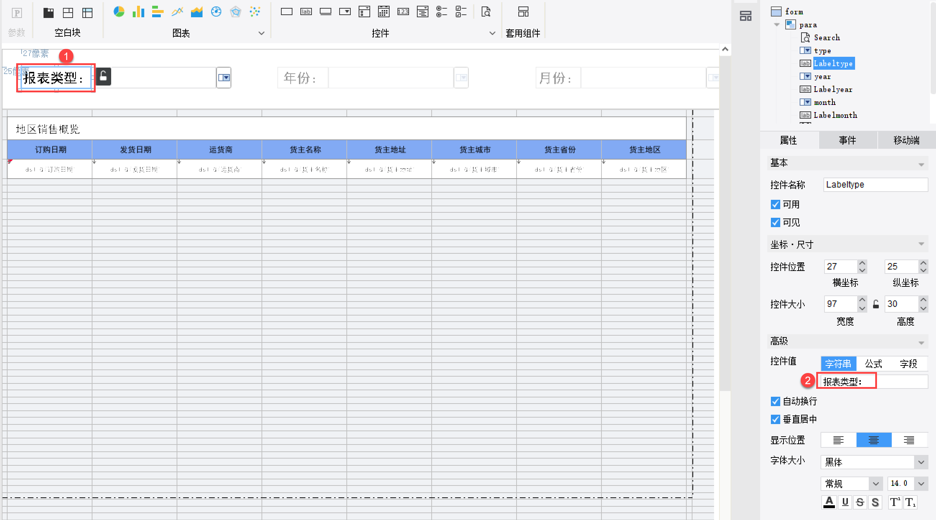Open the 黑体 font family dropdown
Viewport: 936px width, 520px height.
coord(921,462)
